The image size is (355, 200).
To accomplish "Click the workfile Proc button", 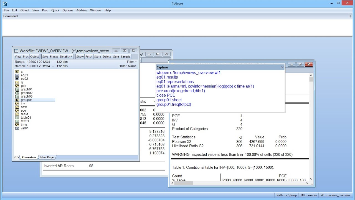I will 26,57.
